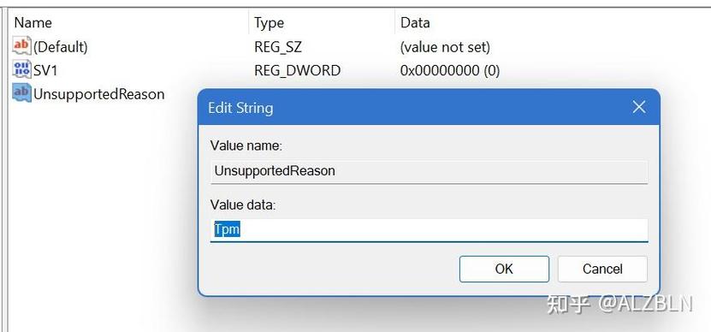Screen dimensions: 711x332
Task: Select the UnsupportedReason string icon
Action: (x=21, y=93)
